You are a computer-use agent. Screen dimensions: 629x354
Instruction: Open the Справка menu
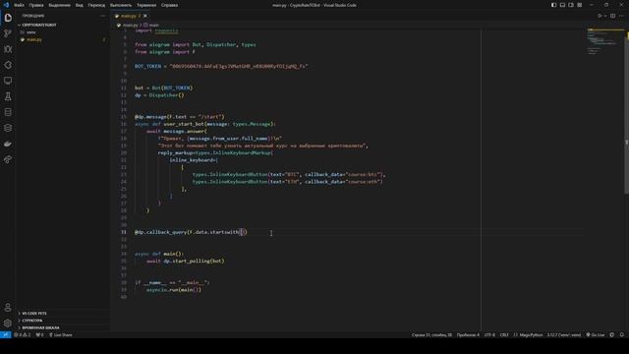169,5
